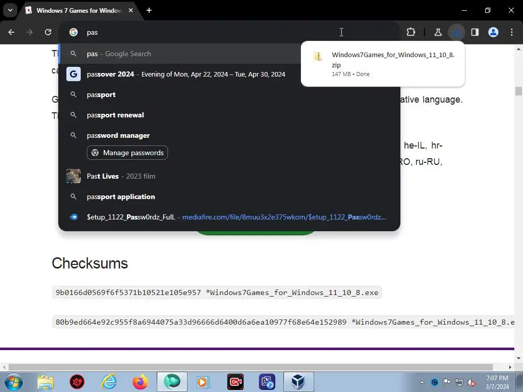Select 'Past Lives' 2023 film suggestion
This screenshot has height=392, width=523.
[x=229, y=176]
